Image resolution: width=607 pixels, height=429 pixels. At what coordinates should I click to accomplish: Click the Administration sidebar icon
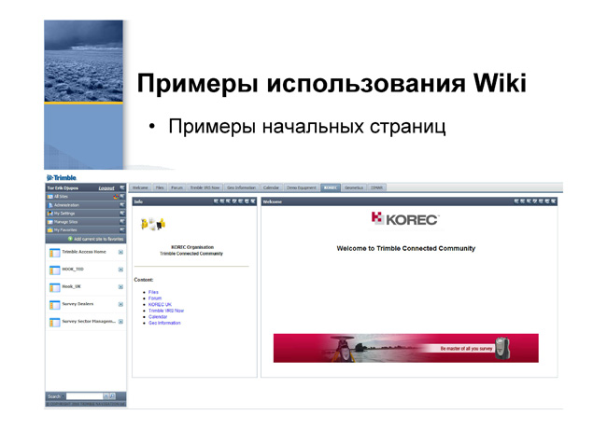(x=49, y=205)
